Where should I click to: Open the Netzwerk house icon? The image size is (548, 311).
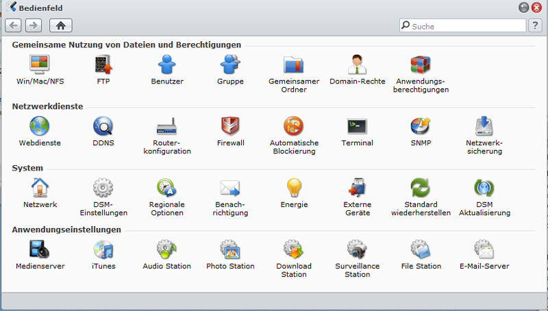(40, 188)
